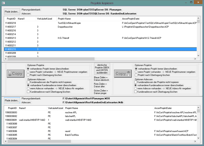Tick left-side 'Kundenadresse nach Übertragung löschen' checkbox
The image size is (204, 146).
click(x=28, y=92)
